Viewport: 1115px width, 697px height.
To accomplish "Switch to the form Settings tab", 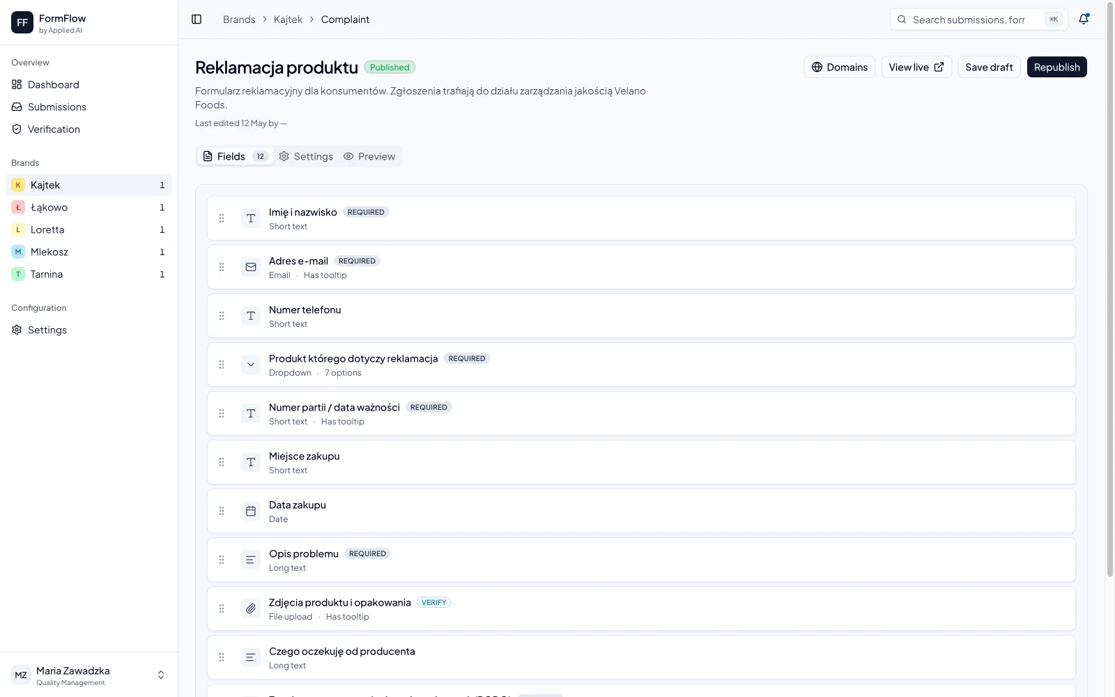I will 306,156.
